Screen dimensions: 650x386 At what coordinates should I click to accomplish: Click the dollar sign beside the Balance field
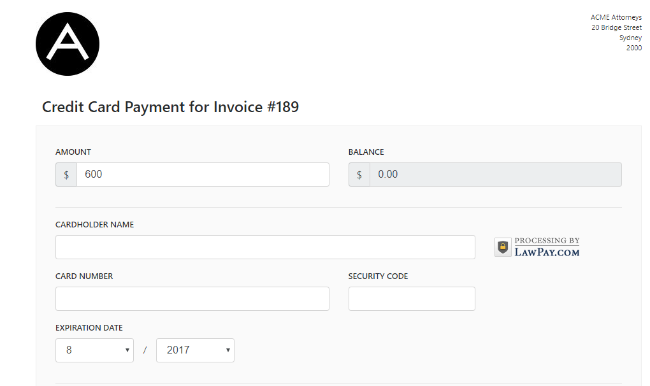pyautogui.click(x=359, y=174)
